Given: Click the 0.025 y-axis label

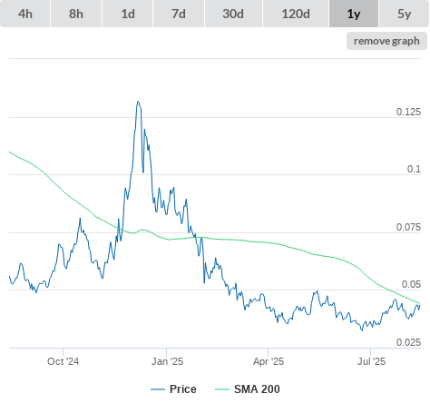Looking at the screenshot, I should coord(408,342).
